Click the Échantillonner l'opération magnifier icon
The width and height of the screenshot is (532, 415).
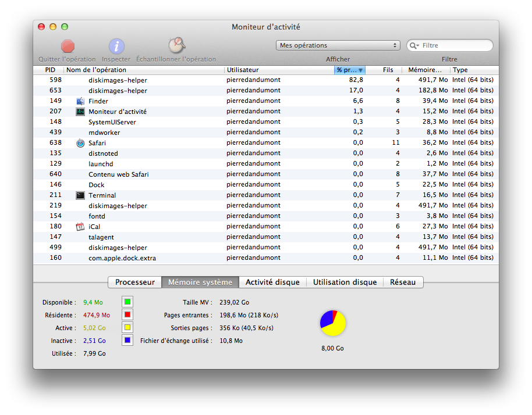pyautogui.click(x=176, y=45)
